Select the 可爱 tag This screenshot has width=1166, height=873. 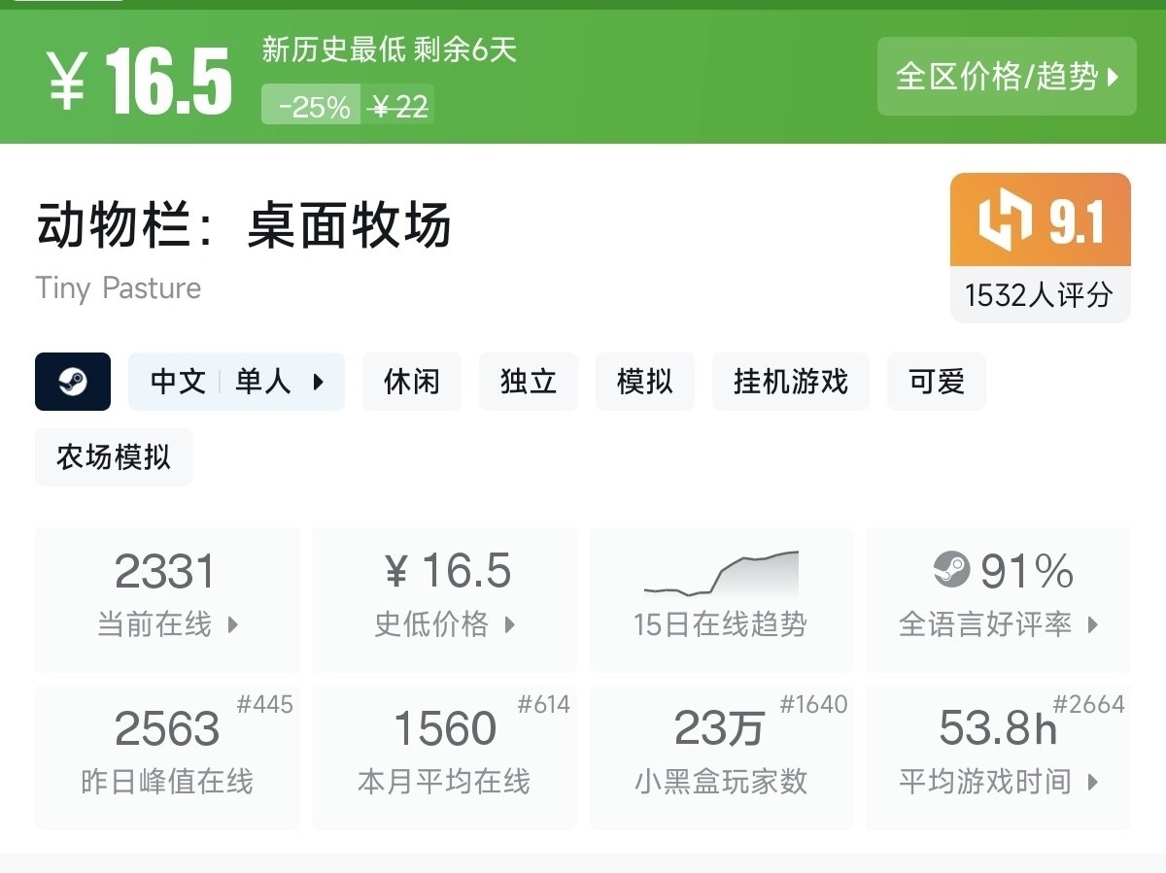click(x=937, y=382)
